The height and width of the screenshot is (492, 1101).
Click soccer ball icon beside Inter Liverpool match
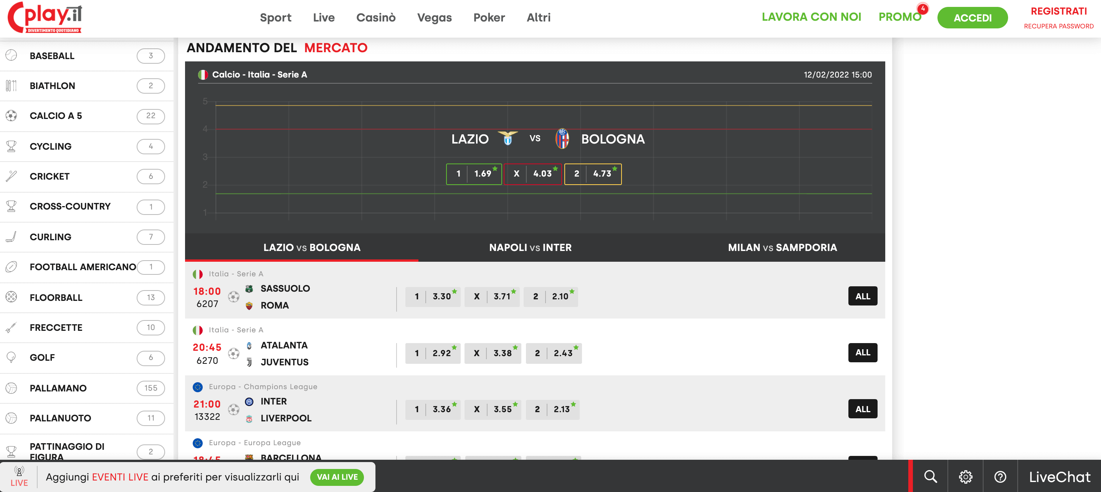point(233,409)
